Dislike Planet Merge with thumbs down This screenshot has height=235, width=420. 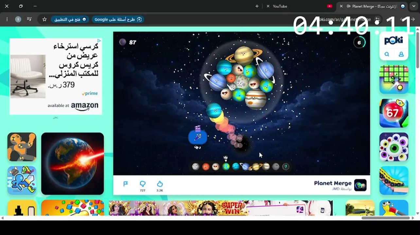click(143, 184)
